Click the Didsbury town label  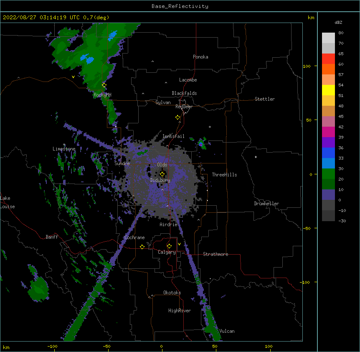pos(160,180)
